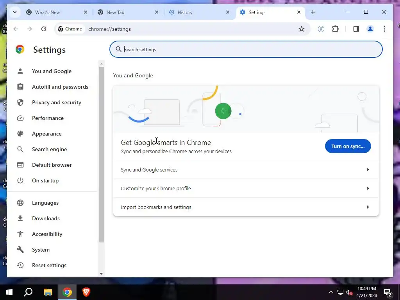Image resolution: width=400 pixels, height=300 pixels.
Task: Open Autofill and passwords settings
Action: [52, 87]
